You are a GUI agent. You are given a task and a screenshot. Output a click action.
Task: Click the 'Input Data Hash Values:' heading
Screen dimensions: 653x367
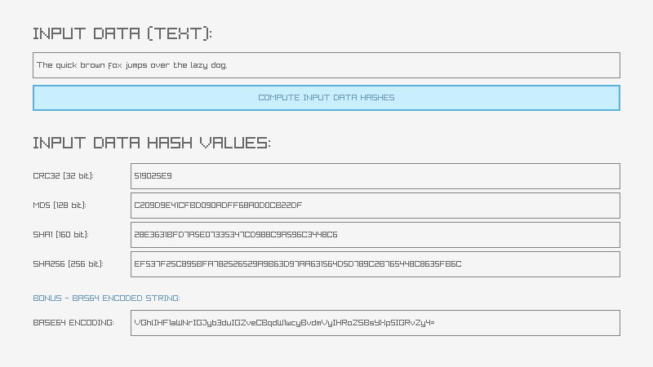(x=152, y=143)
